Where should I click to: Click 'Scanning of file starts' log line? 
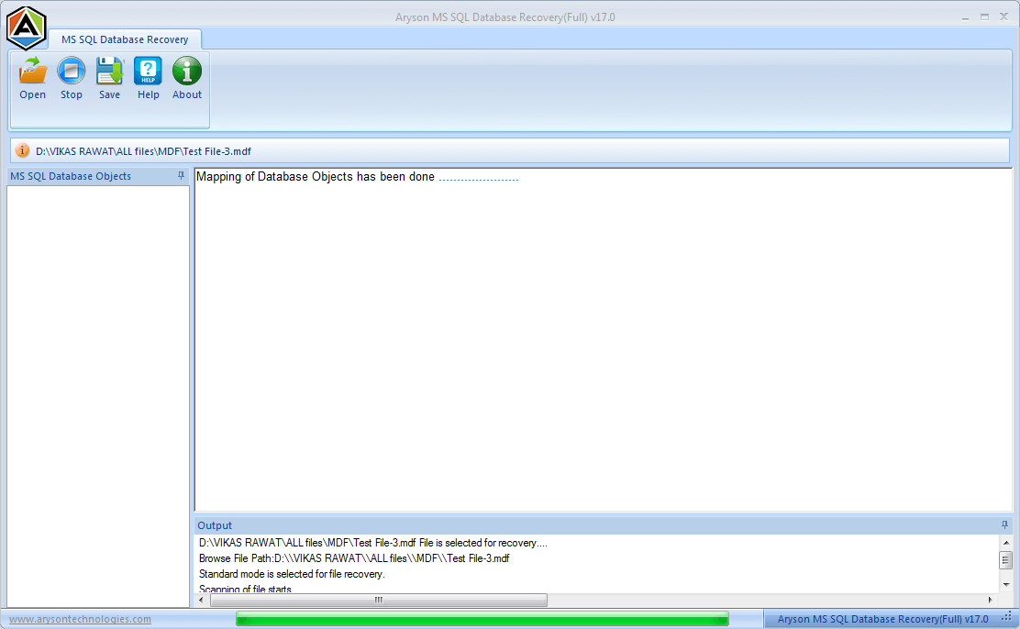pos(245,589)
